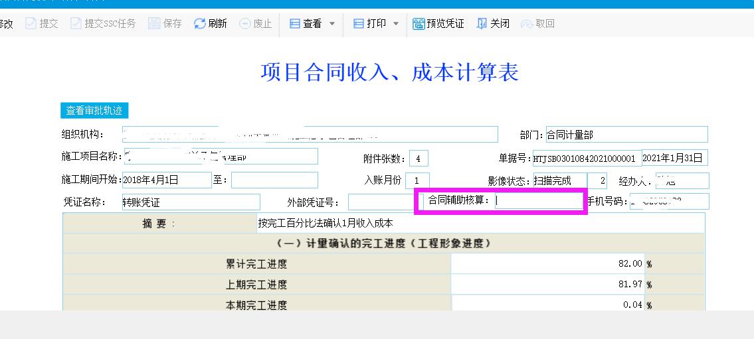
Task: Click the 关闭 close document icon
Action: 482,24
